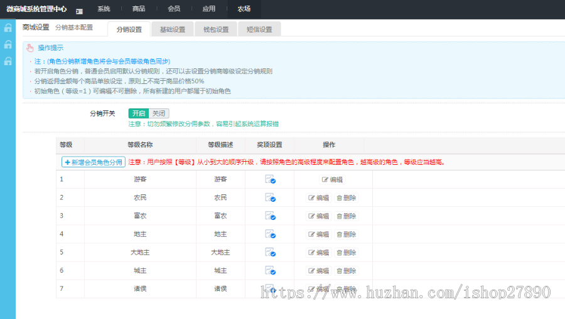Click the 微商城系统管理中心 title
Screen dimensions: 565x319
coord(36,9)
